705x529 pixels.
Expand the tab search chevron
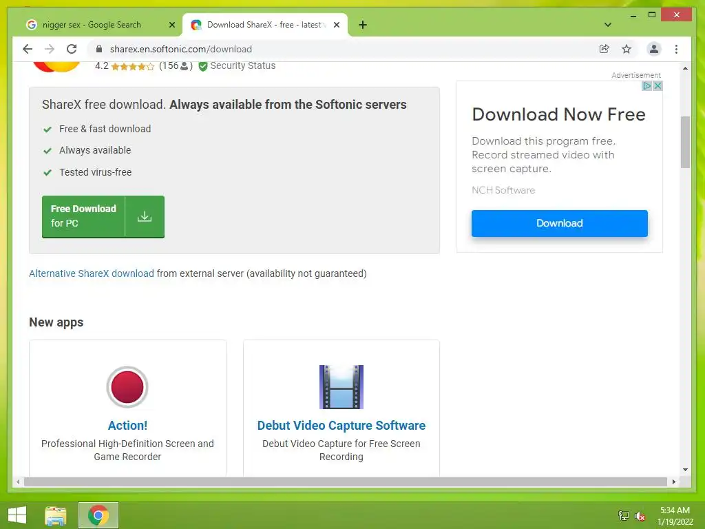[x=608, y=25]
